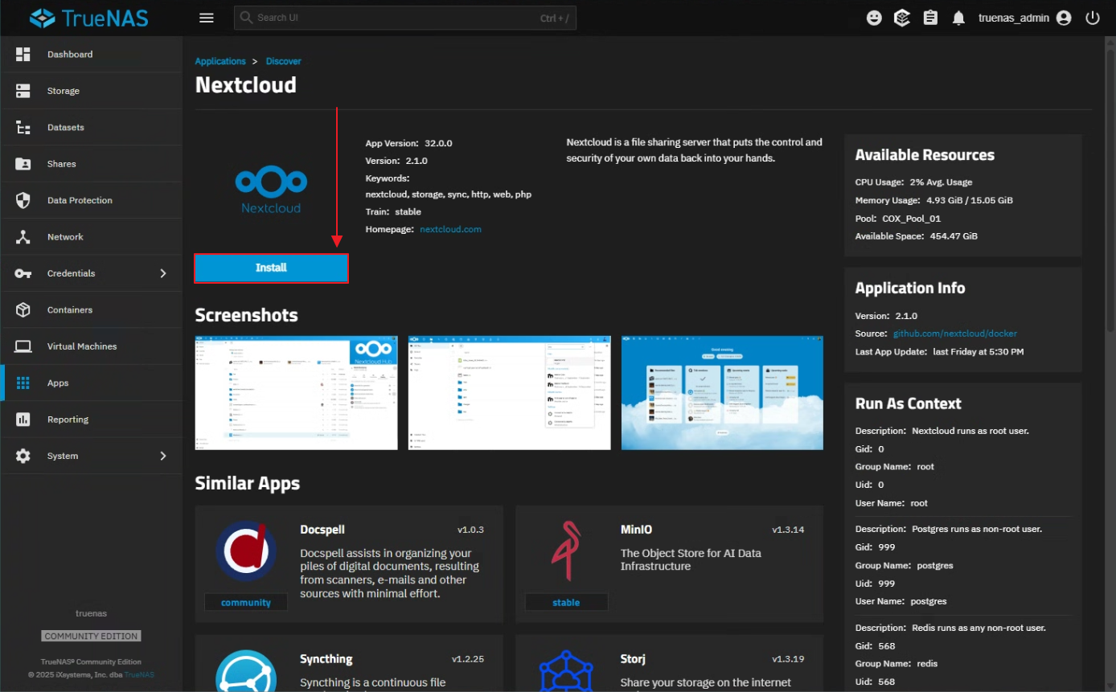Open Network via its sidebar icon

click(x=23, y=237)
